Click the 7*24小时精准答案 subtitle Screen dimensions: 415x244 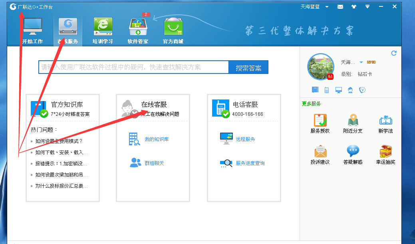pos(70,114)
